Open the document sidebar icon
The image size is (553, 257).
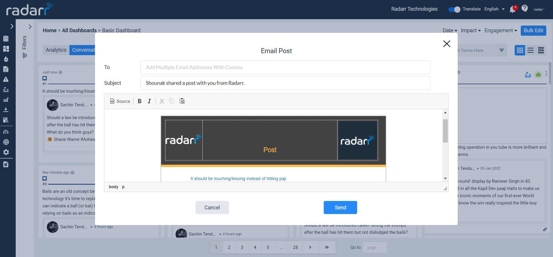6,69
